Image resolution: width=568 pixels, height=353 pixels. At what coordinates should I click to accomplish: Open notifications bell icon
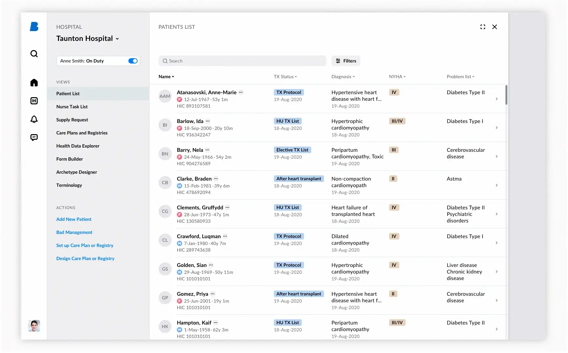pyautogui.click(x=34, y=119)
